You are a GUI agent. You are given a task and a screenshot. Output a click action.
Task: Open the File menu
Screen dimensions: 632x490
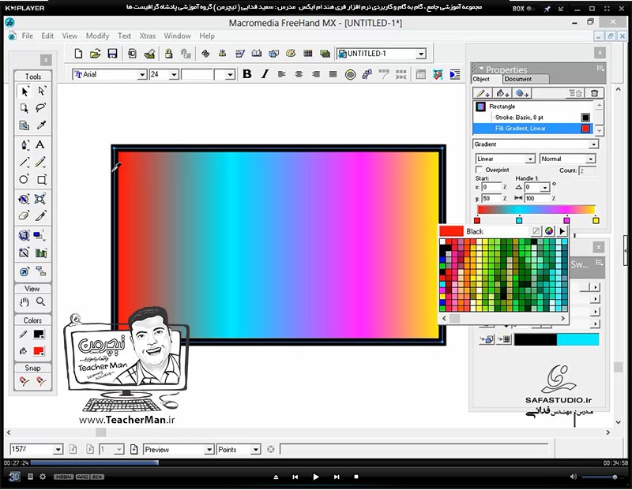tap(28, 36)
